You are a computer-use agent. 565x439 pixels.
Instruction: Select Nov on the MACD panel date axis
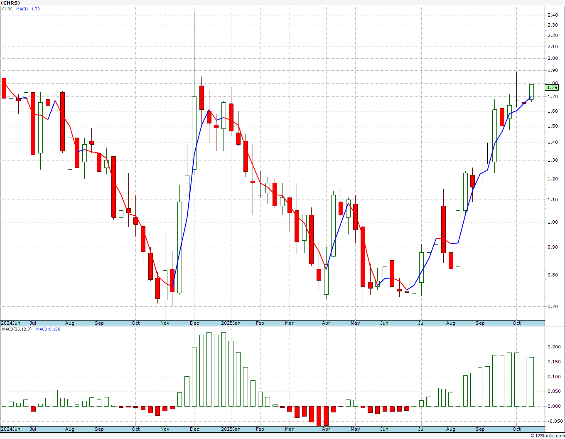point(165,429)
